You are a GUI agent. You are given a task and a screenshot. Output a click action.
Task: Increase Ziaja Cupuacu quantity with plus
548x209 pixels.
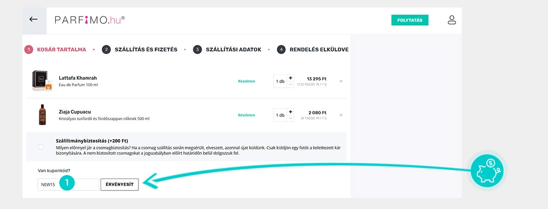(291, 112)
